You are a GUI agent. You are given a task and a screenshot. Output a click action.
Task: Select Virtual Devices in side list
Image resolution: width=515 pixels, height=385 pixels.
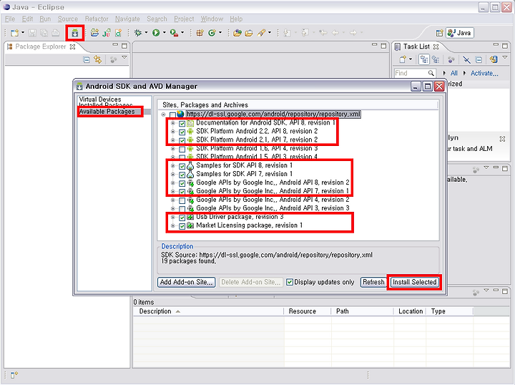click(x=100, y=99)
